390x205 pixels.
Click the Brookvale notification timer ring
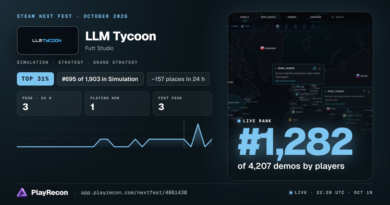pos(364,91)
